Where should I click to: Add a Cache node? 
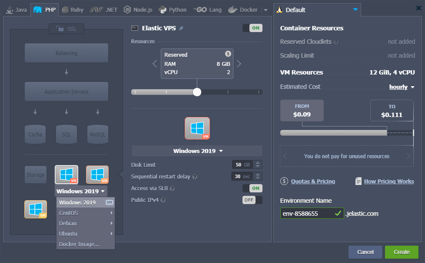(35, 134)
